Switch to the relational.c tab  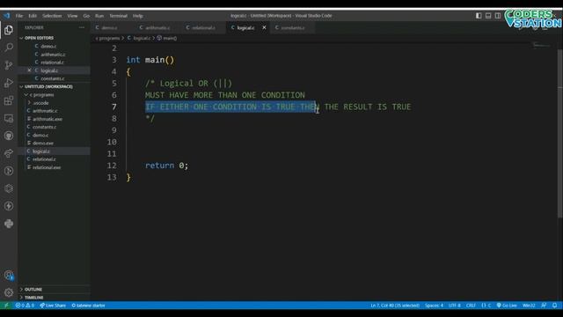(203, 27)
